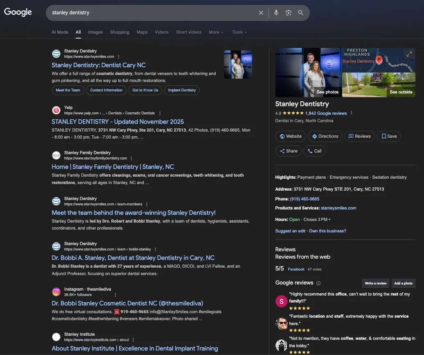Open Home | Stanley Family Dentistry result
The image size is (424, 355).
[113, 167]
